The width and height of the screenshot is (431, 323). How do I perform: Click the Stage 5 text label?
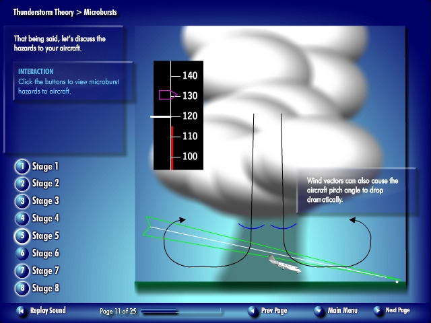tap(46, 236)
